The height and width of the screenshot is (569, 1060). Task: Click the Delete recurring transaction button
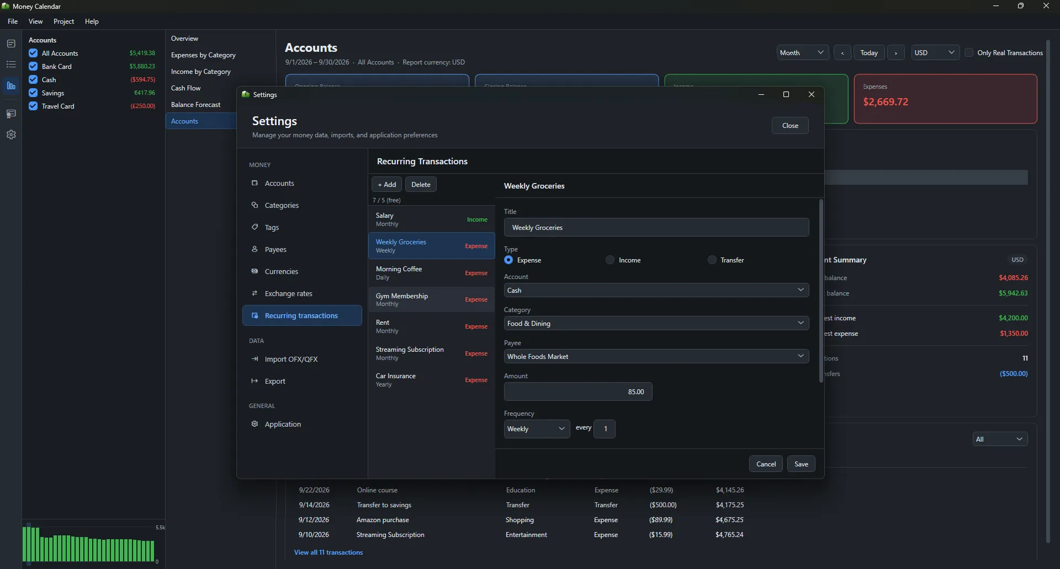pyautogui.click(x=421, y=184)
